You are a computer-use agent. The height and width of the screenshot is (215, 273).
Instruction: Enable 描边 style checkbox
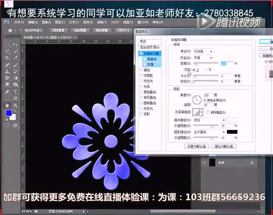(x=141, y=70)
